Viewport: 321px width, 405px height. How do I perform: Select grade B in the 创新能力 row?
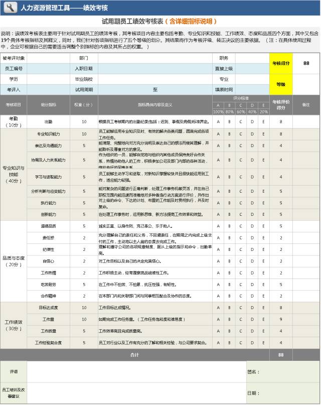[x=229, y=214]
